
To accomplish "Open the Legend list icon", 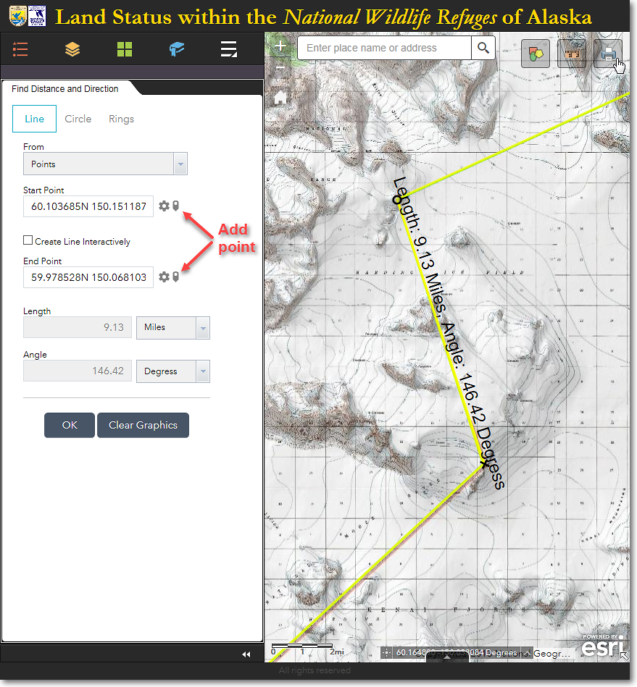I will click(20, 49).
